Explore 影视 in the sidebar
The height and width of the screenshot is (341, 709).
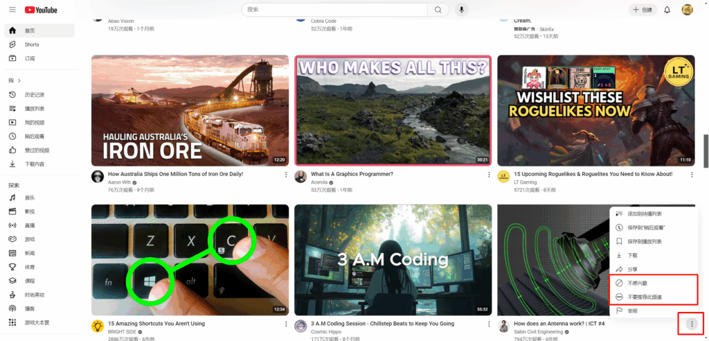coord(39,211)
